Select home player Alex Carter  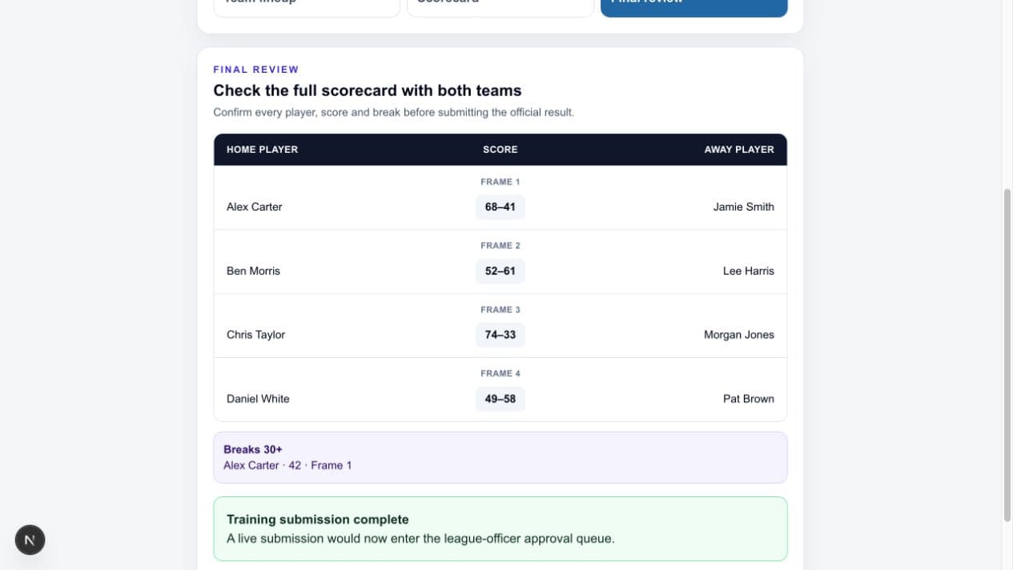(x=255, y=207)
